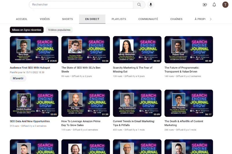Click '149 vues • Diffusé il y a 2 semaines'

[x=183, y=76]
